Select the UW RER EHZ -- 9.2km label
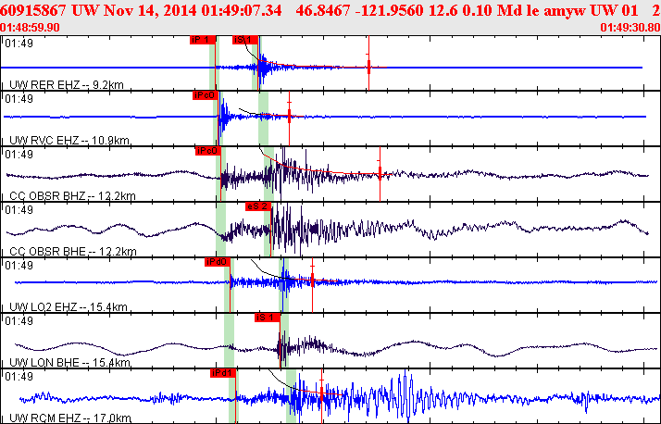 pyautogui.click(x=66, y=85)
